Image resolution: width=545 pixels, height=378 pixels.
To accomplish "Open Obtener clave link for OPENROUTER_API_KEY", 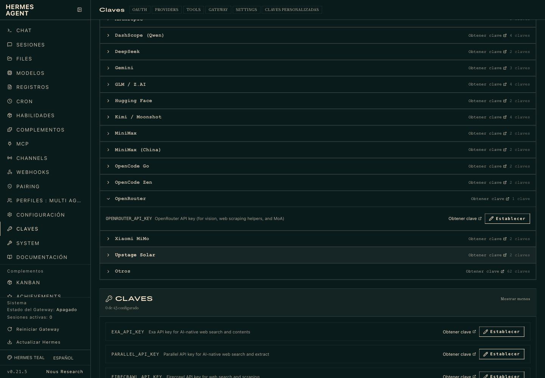I will coord(465,218).
